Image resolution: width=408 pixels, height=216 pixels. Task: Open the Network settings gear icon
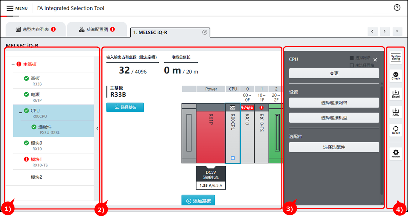[x=396, y=153]
